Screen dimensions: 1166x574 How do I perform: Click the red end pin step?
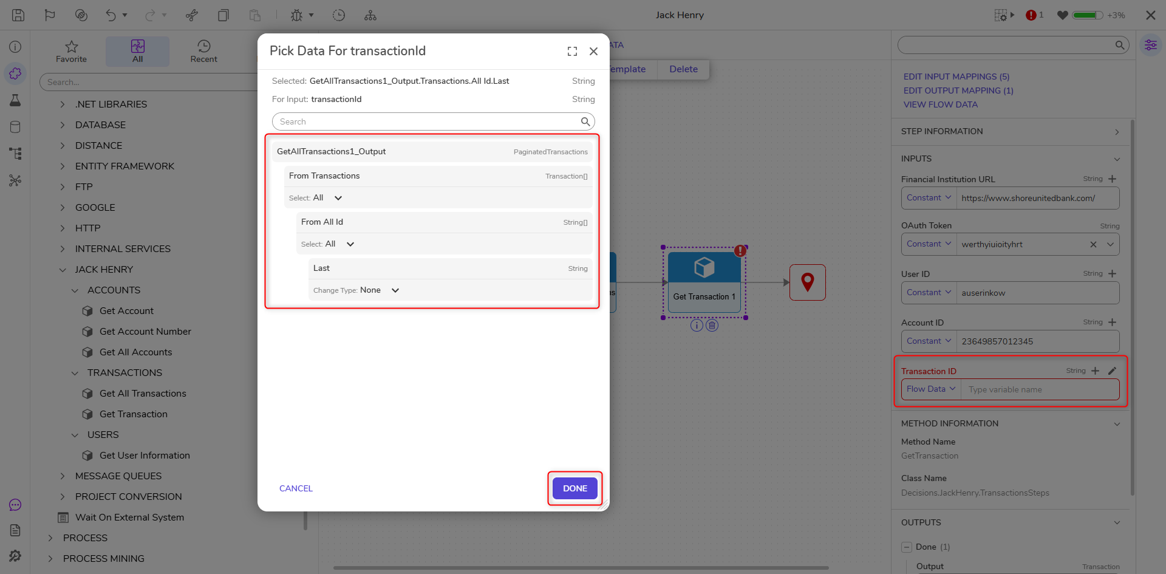point(808,282)
